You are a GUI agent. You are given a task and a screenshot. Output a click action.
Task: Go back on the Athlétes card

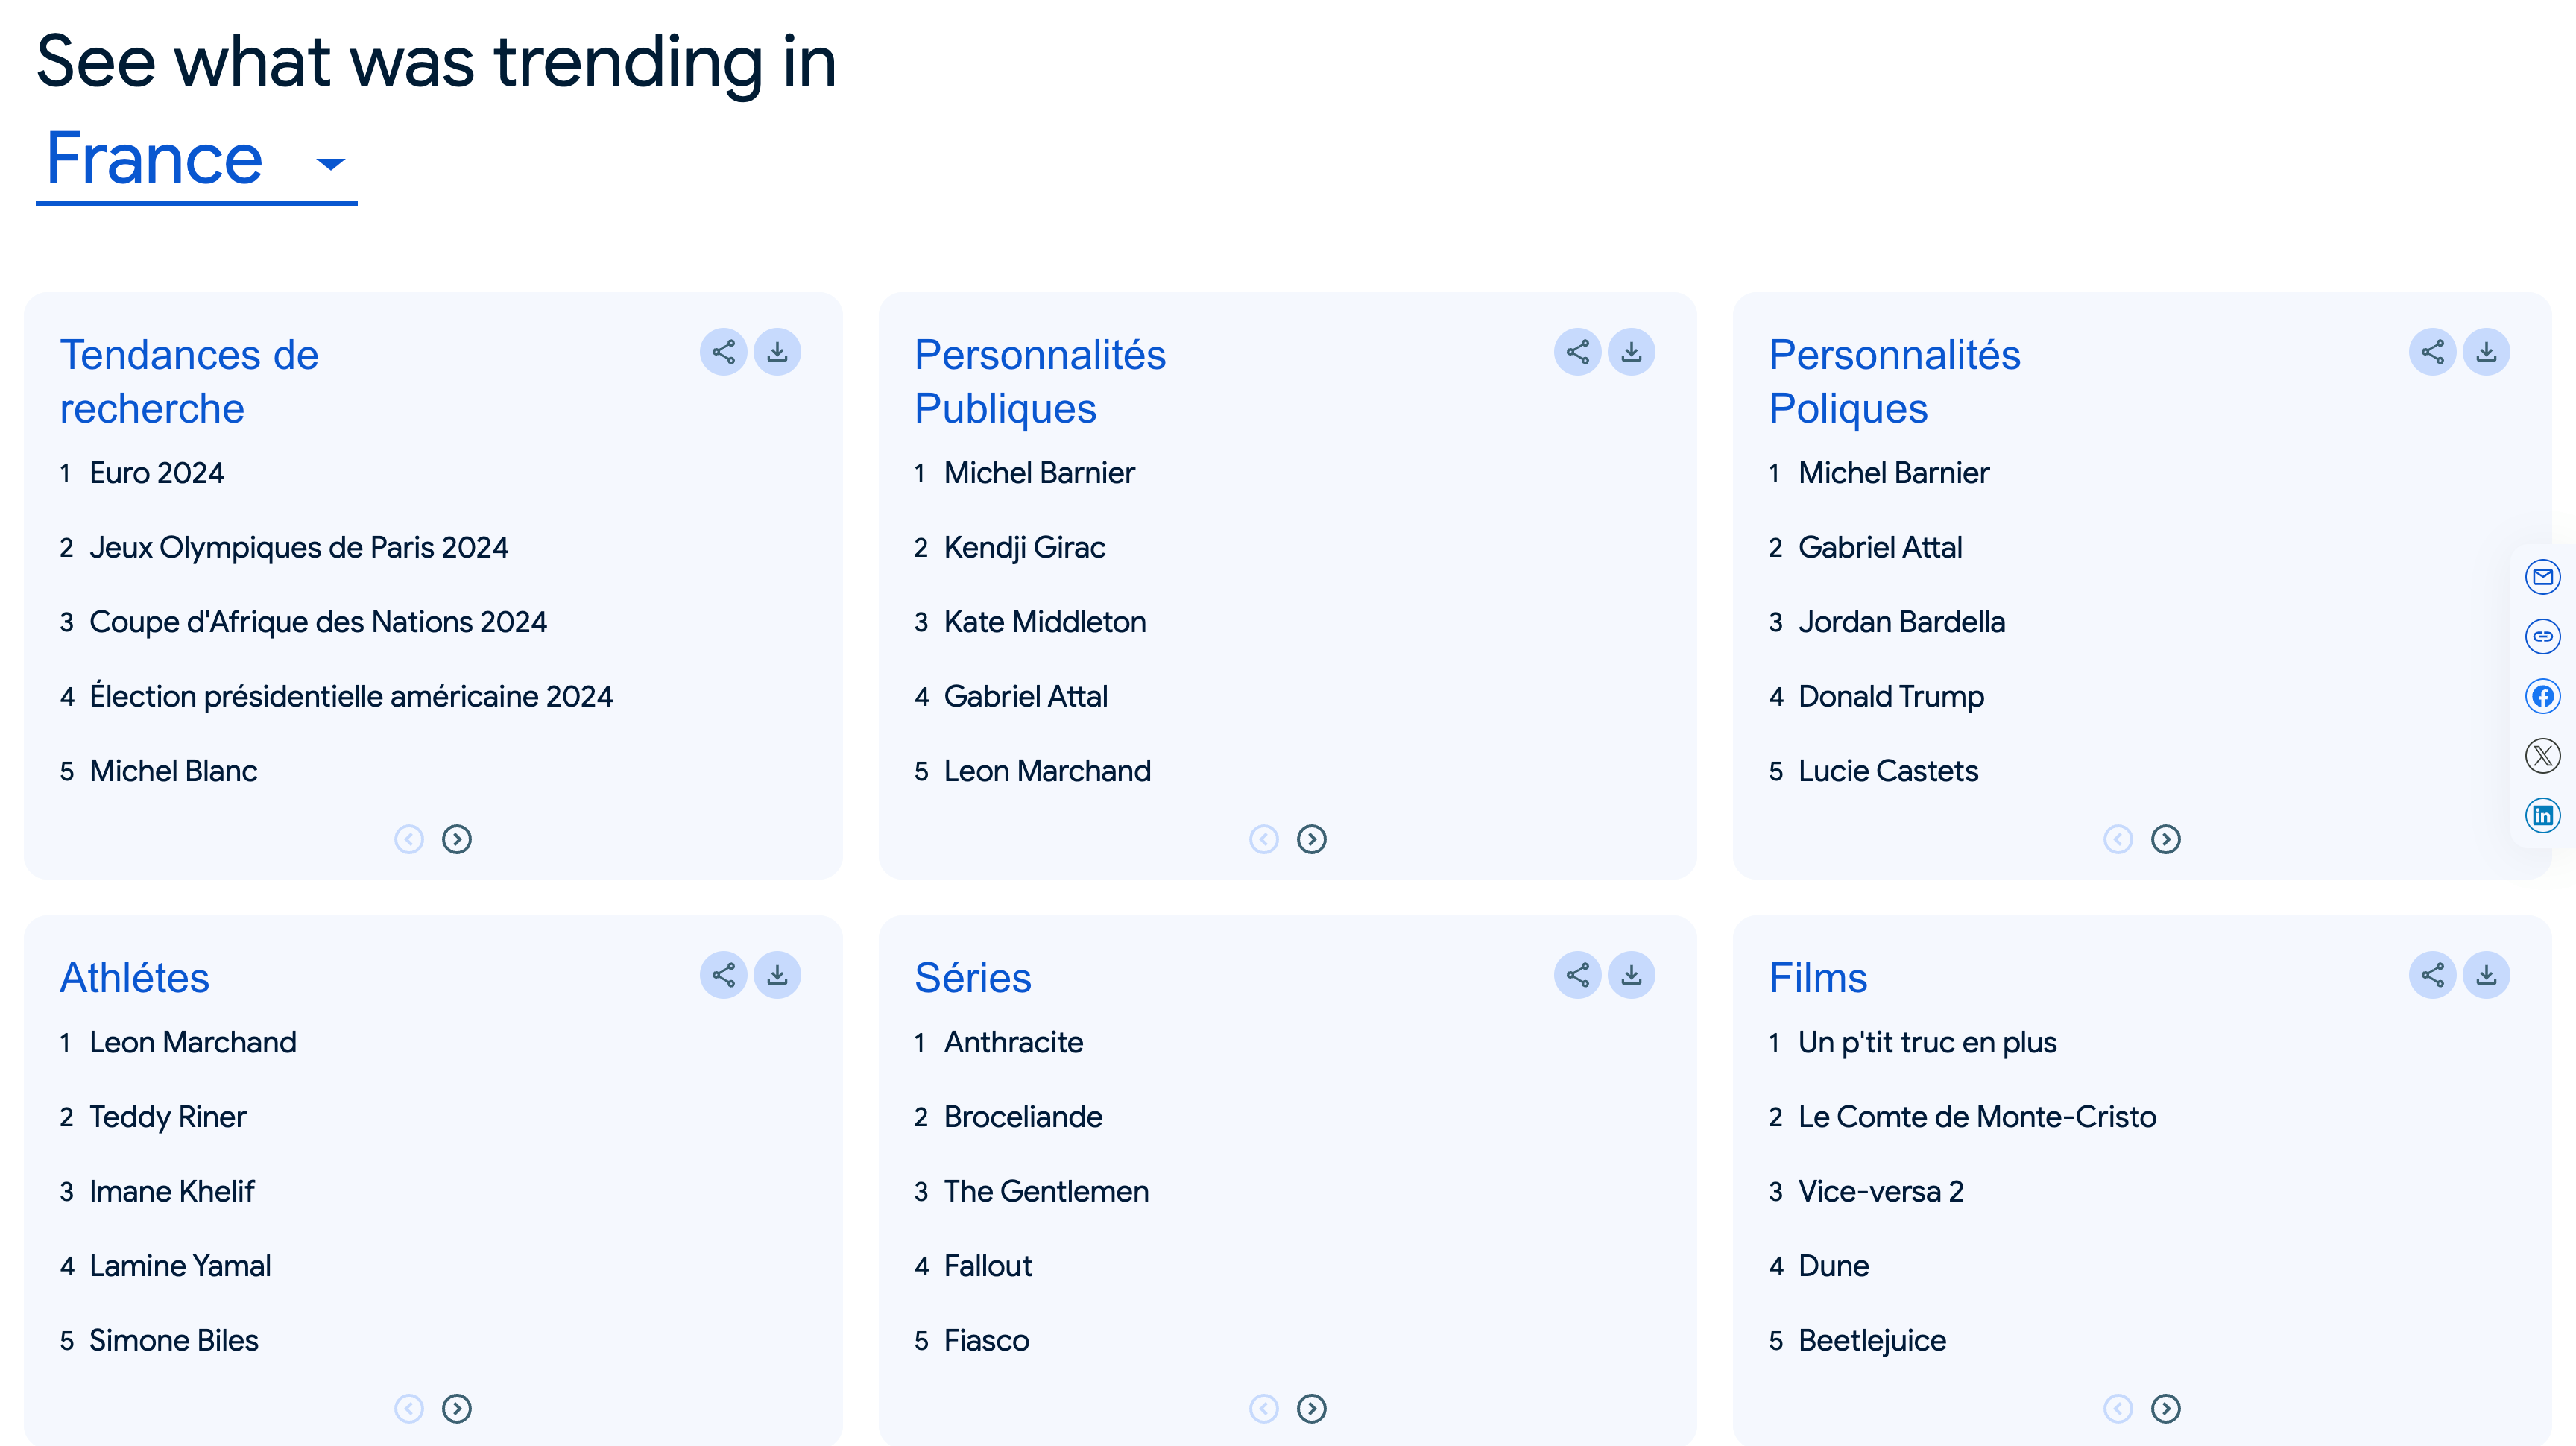click(x=409, y=1410)
